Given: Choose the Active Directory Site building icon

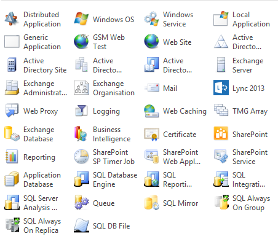Looking at the screenshot, I should (x=12, y=65).
